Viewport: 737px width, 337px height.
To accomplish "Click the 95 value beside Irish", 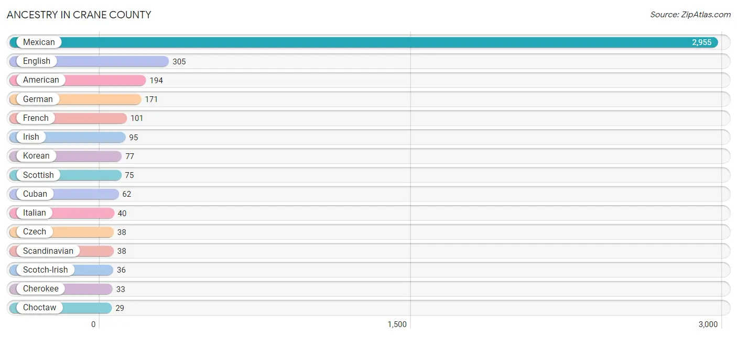I will coord(134,138).
